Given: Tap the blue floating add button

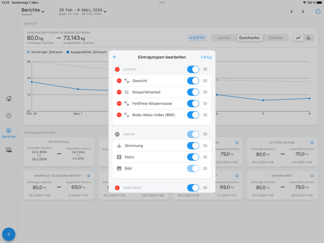Looking at the screenshot, I should point(9,234).
